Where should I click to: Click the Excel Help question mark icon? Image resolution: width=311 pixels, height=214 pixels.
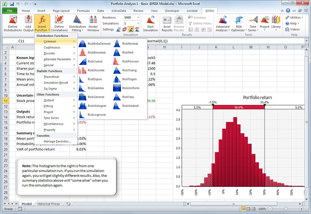pyautogui.click(x=288, y=11)
